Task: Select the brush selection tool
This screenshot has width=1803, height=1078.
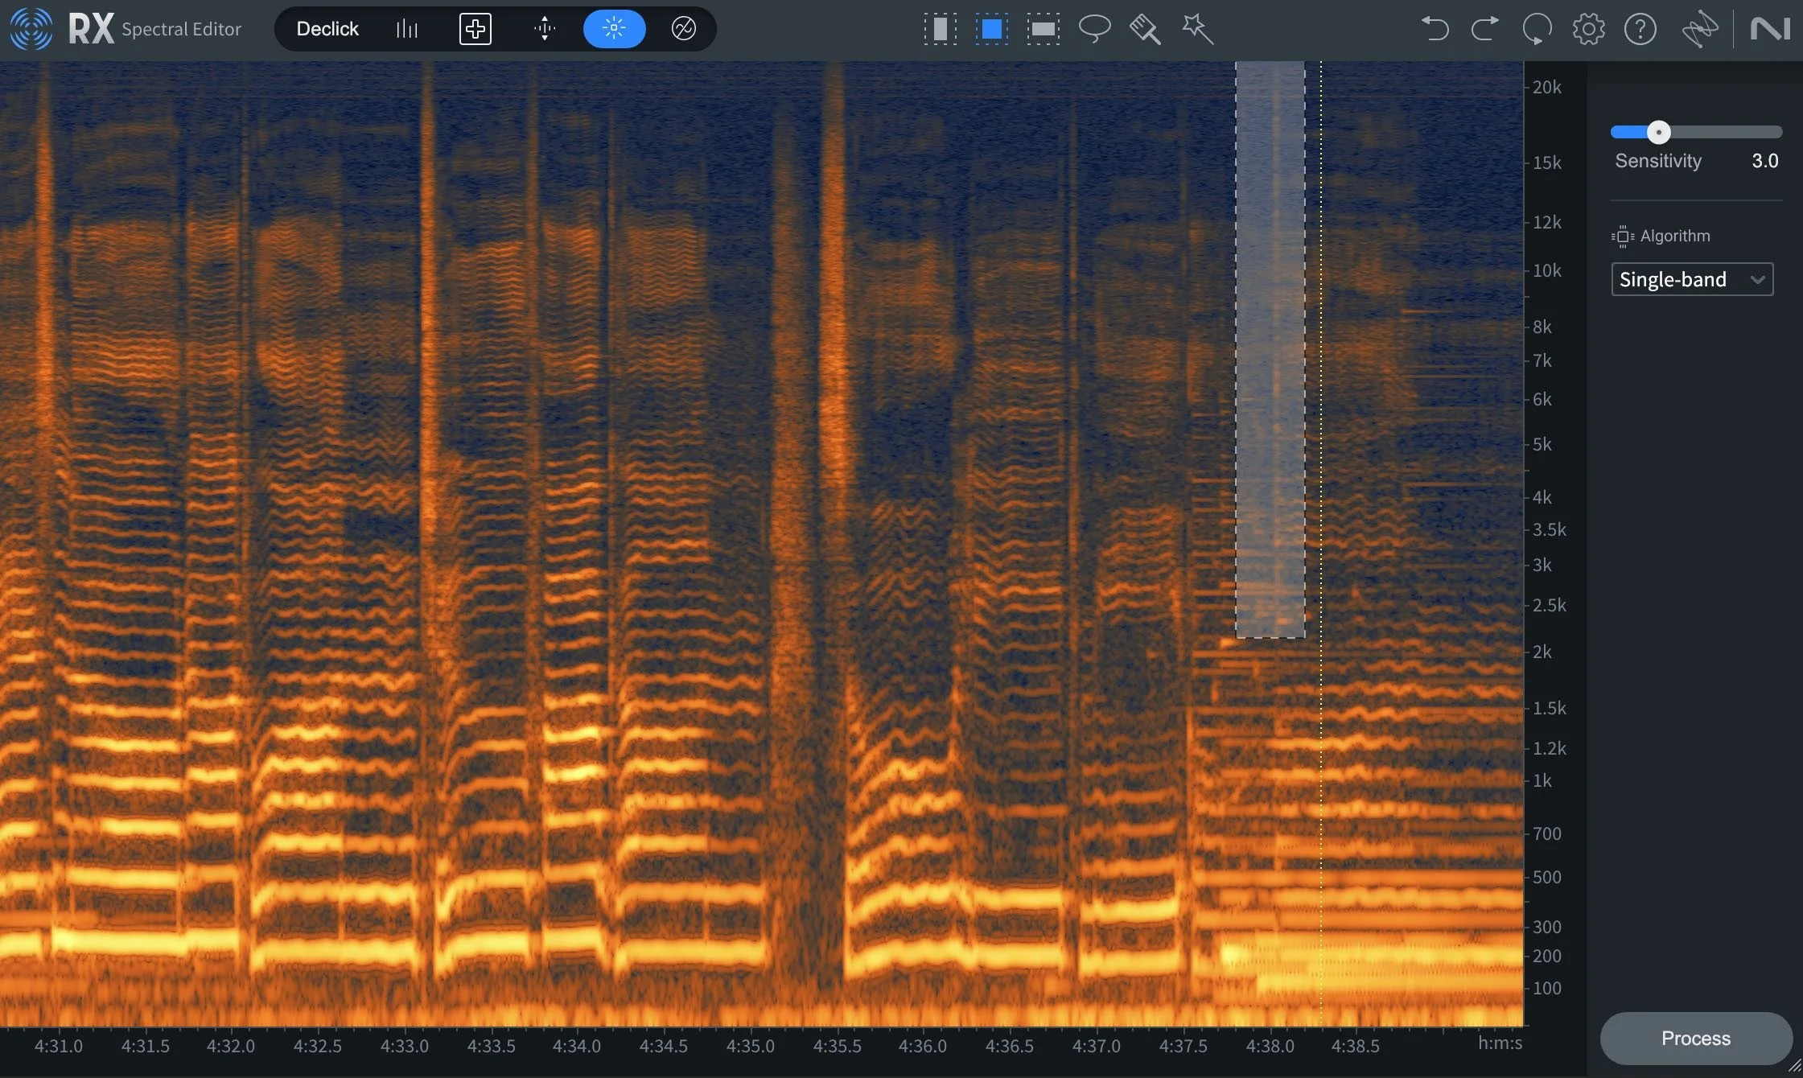Action: pyautogui.click(x=1144, y=29)
